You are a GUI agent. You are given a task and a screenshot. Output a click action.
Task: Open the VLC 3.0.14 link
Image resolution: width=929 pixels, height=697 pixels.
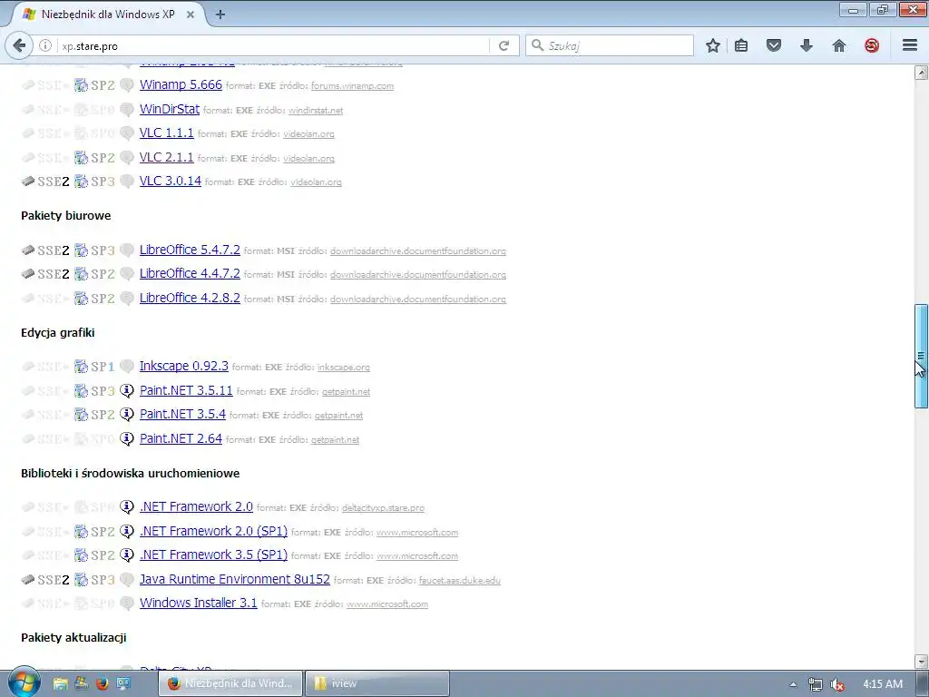click(171, 181)
